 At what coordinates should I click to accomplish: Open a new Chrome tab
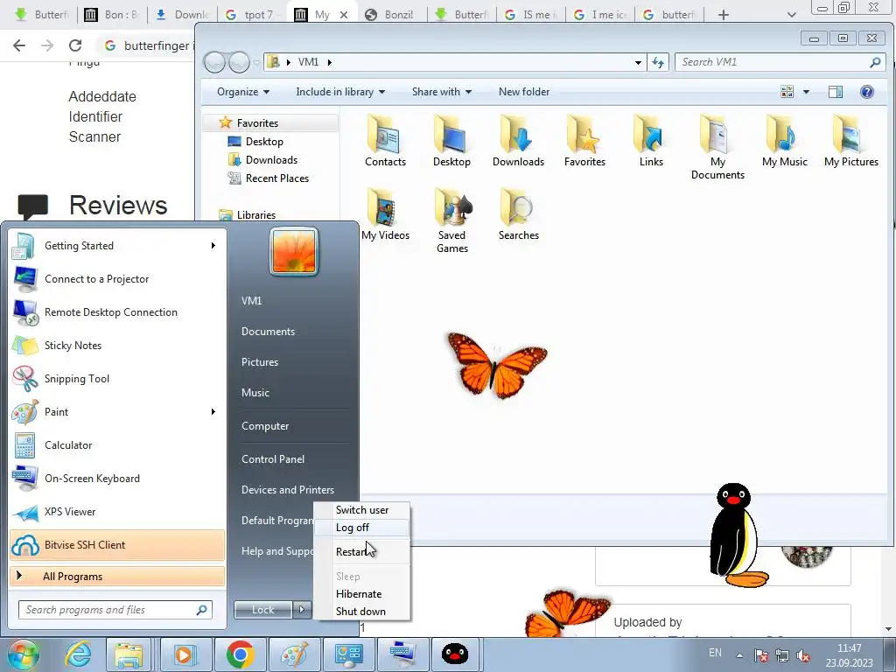tap(724, 15)
